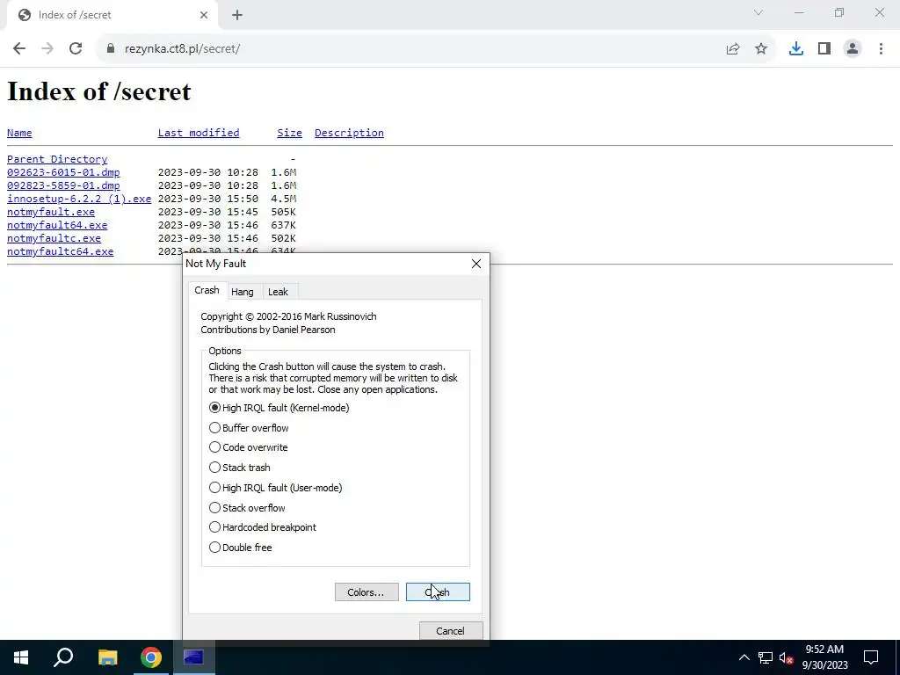Click the taskbar clock showing 9:52 AM

pyautogui.click(x=824, y=657)
